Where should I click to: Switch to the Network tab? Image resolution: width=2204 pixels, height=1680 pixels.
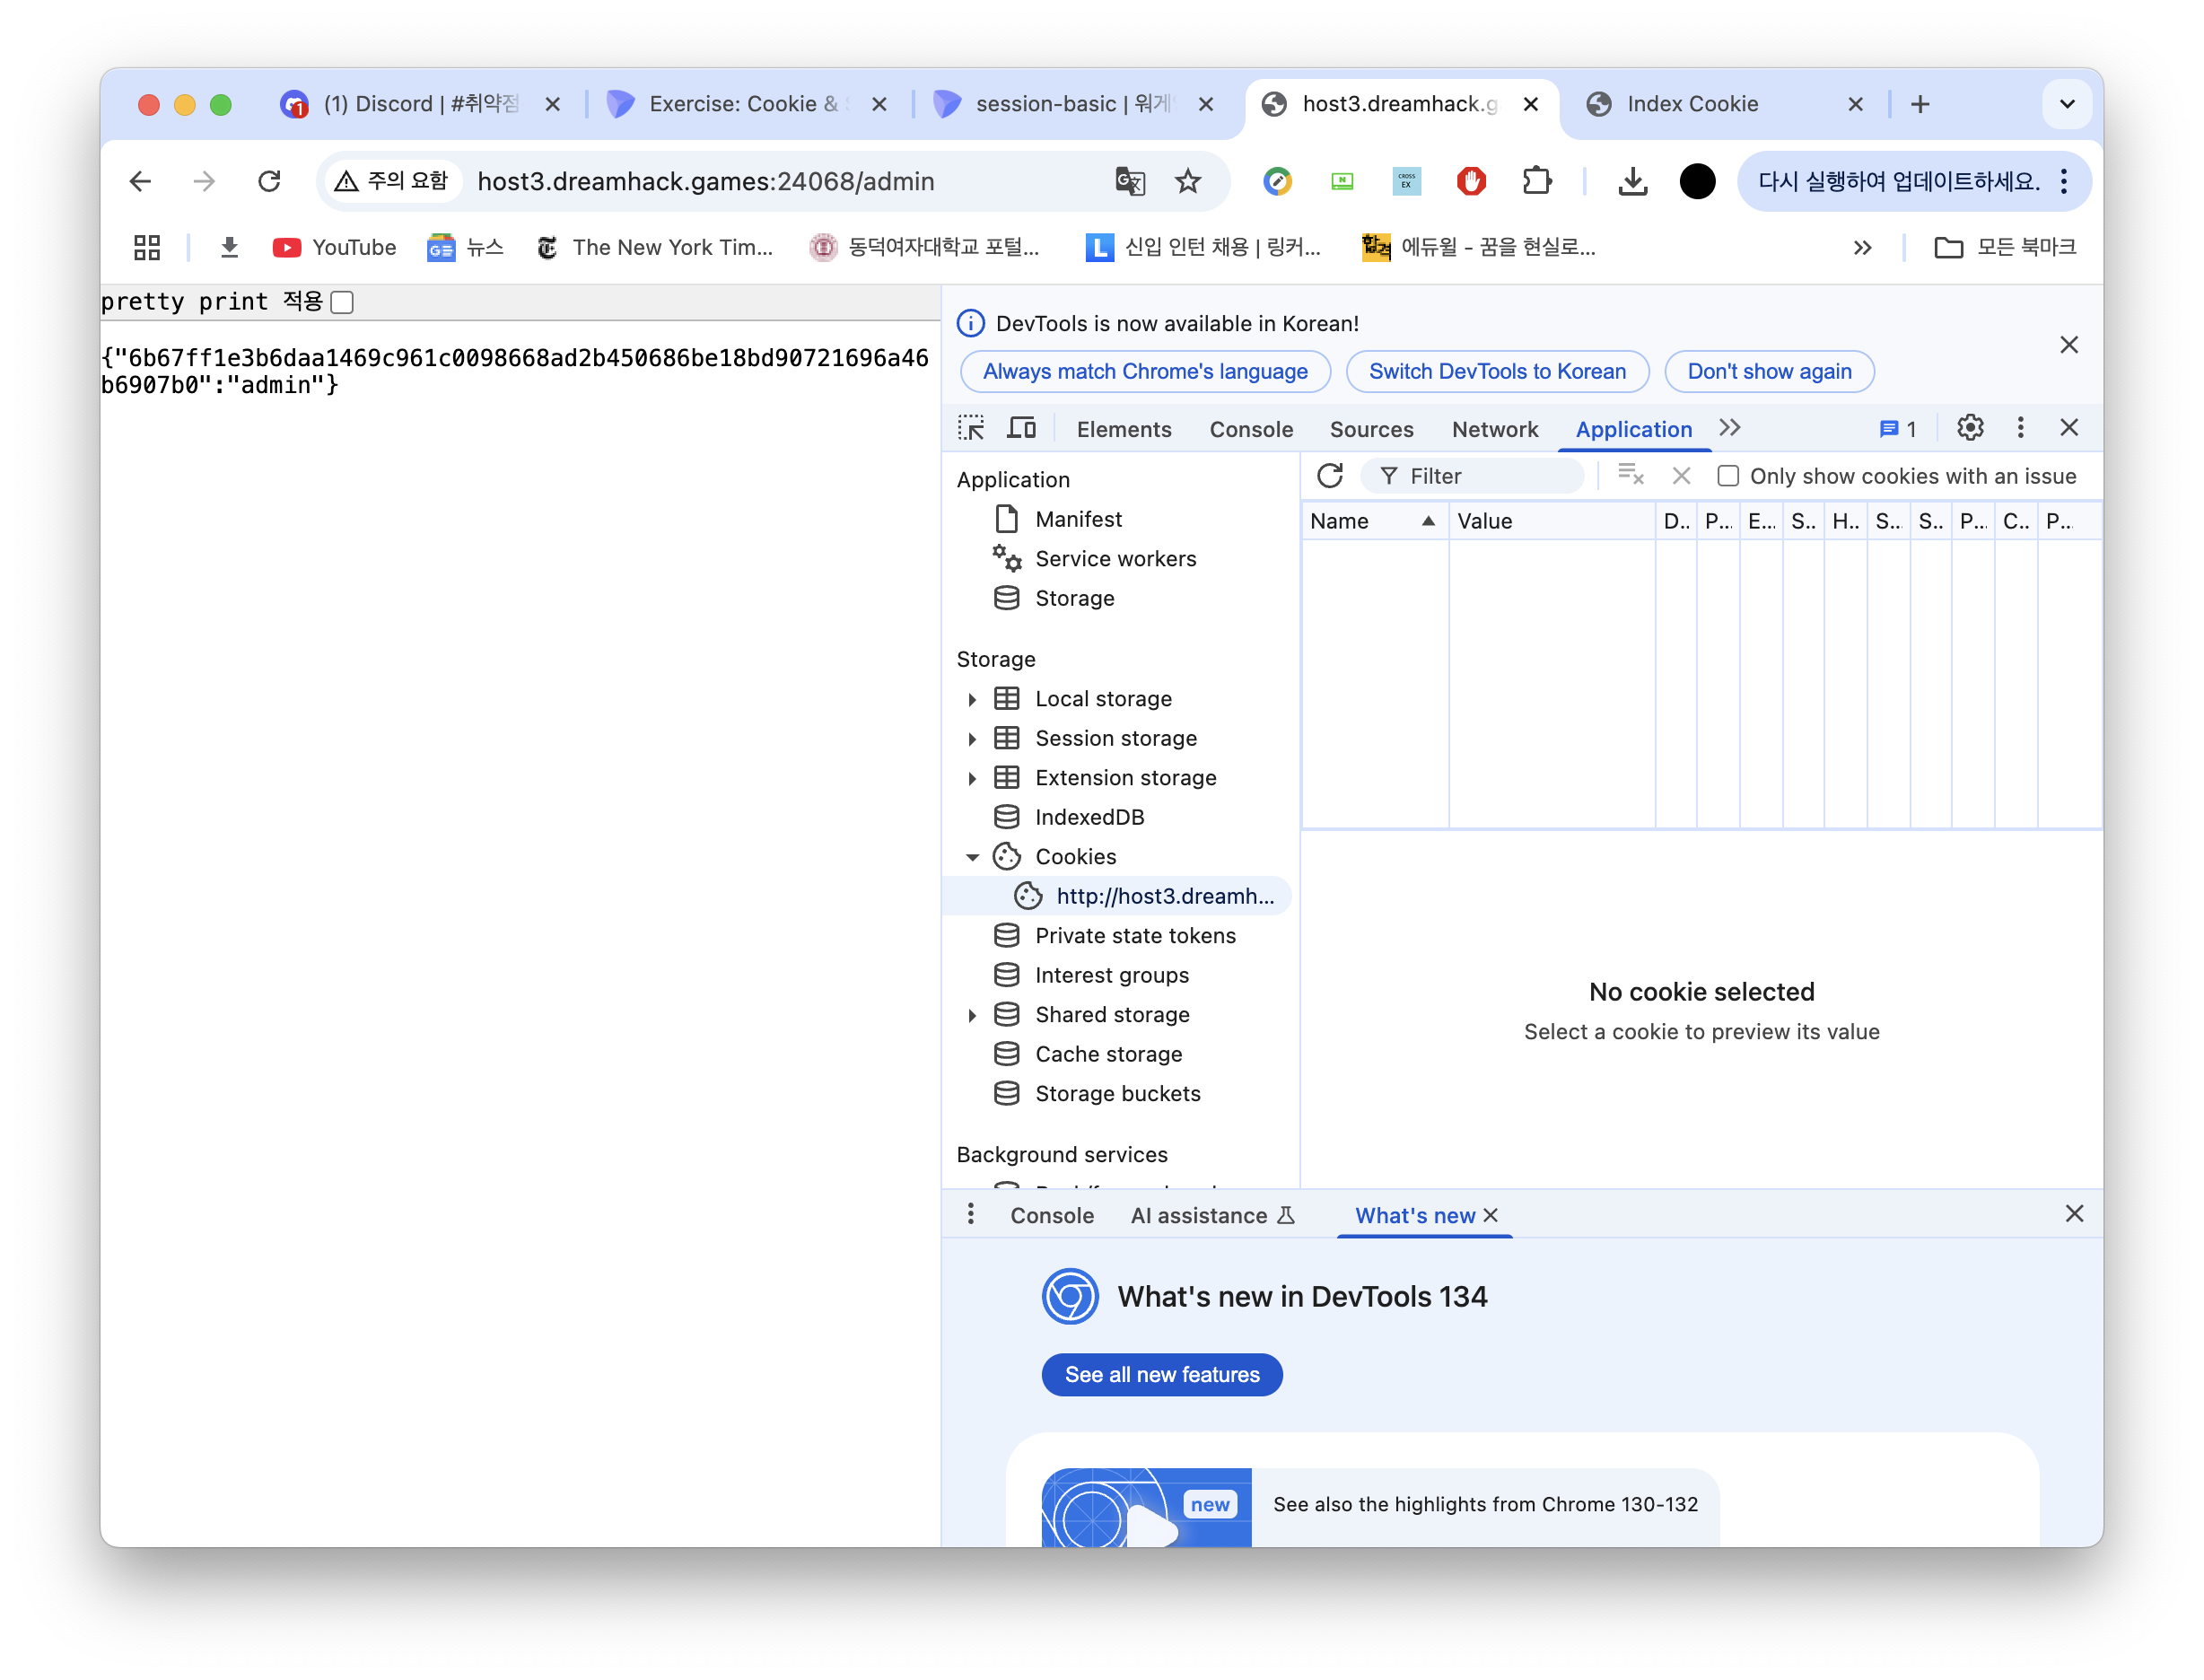click(x=1494, y=429)
